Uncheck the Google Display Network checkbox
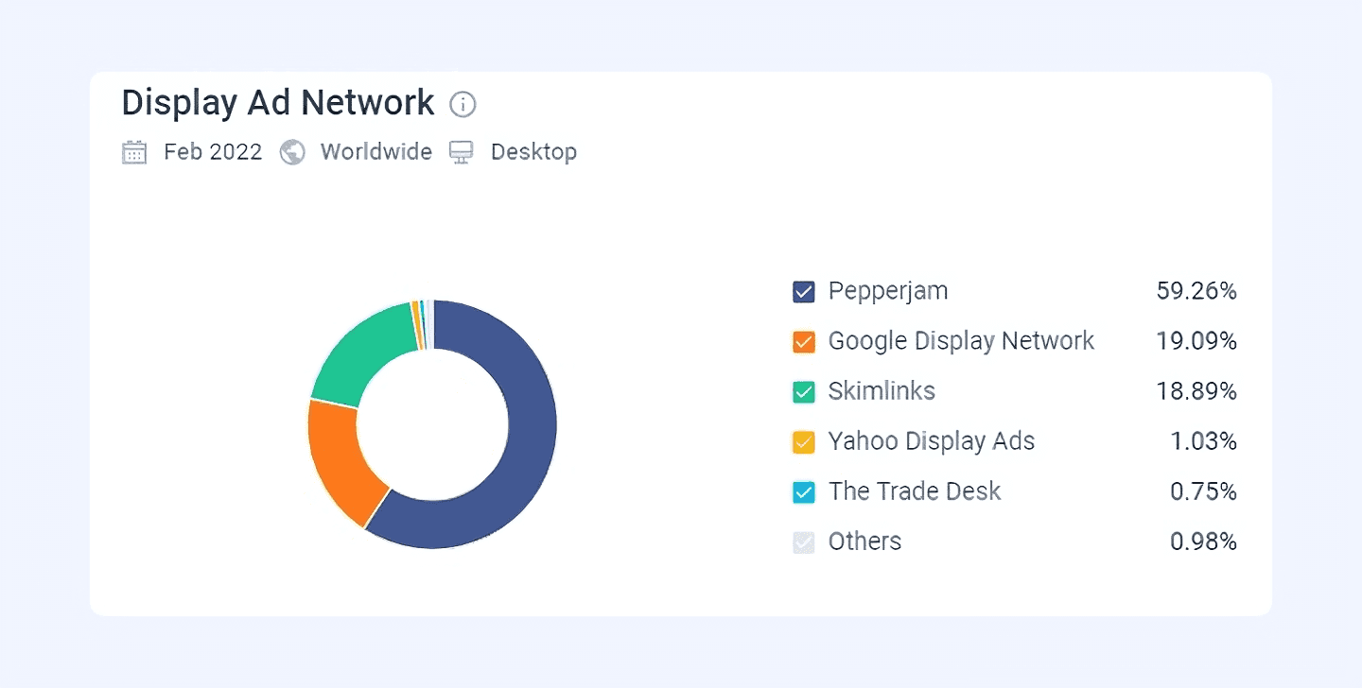The image size is (1362, 688). (804, 342)
